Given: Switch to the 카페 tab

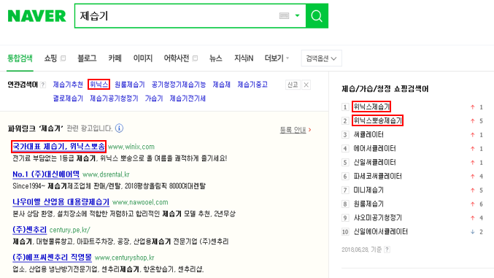Looking at the screenshot, I should tap(115, 58).
